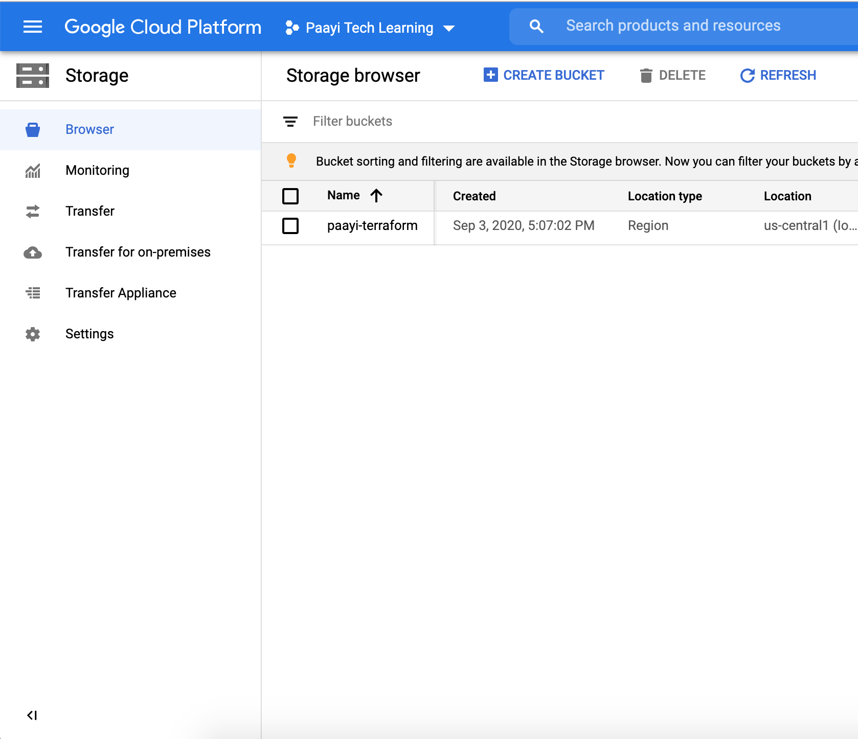Click the Transfer Appliance list icon
The image size is (858, 739).
click(x=33, y=293)
